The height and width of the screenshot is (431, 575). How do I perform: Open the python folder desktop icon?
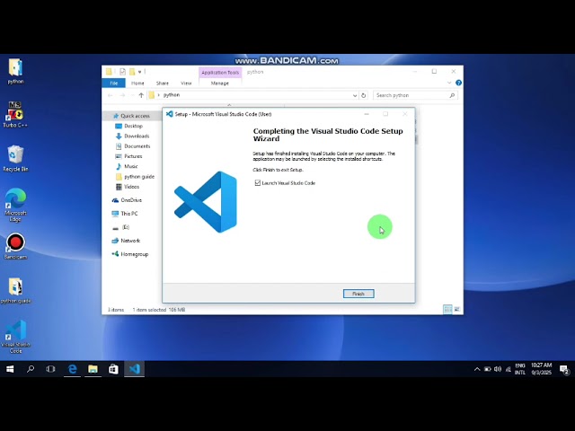pos(15,71)
